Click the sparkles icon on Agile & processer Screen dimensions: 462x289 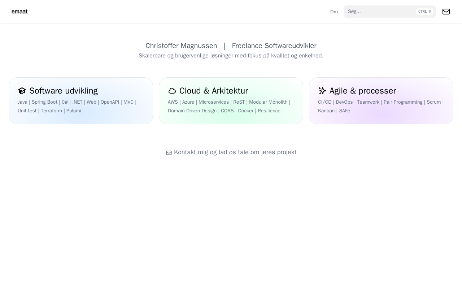[322, 91]
